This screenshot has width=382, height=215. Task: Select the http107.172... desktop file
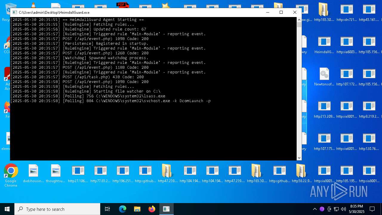[x=346, y=77]
